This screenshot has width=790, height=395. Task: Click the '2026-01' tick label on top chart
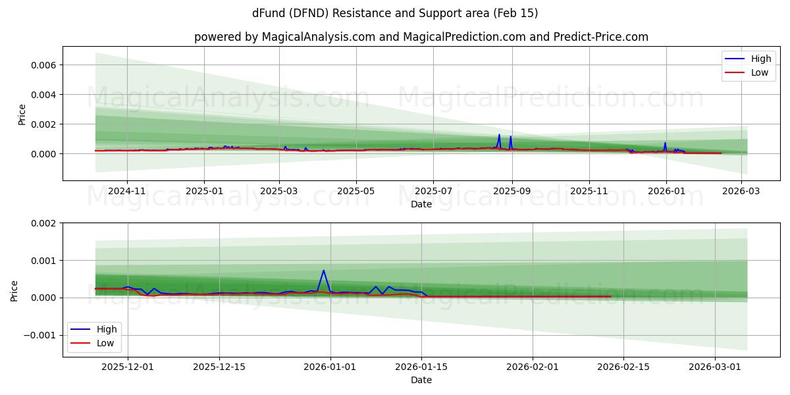tap(666, 191)
